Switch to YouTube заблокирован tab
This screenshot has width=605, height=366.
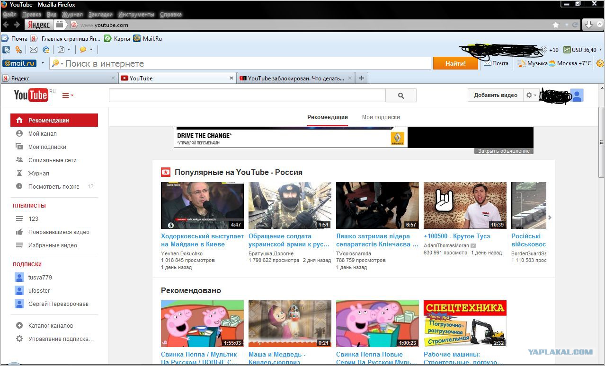[296, 78]
